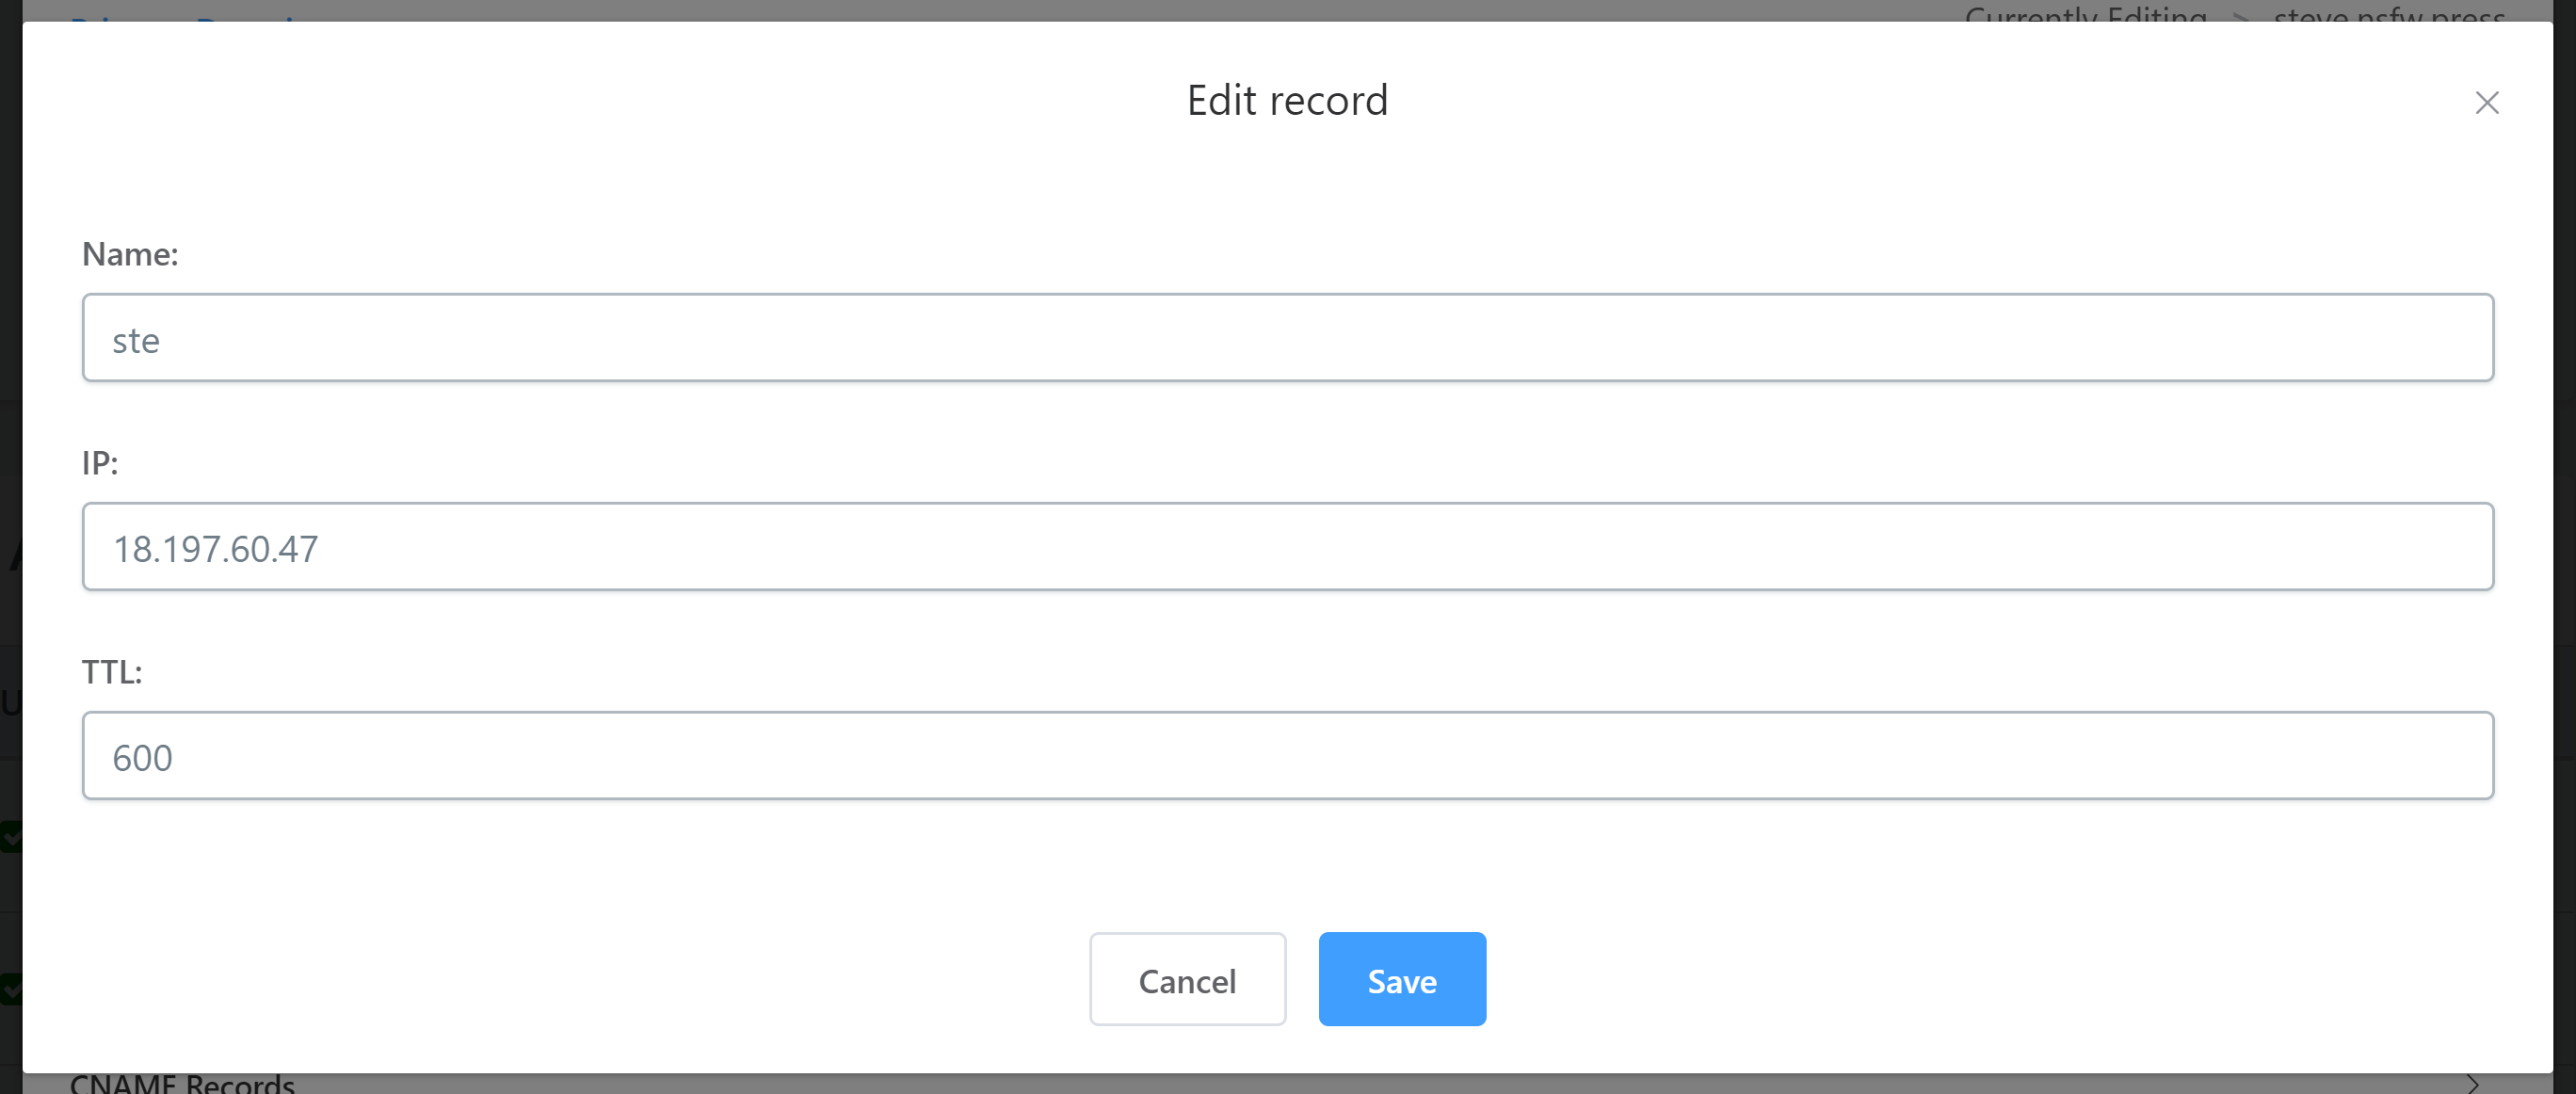
Task: Toggle the upper green checkbox at left edge
Action: click(x=11, y=837)
